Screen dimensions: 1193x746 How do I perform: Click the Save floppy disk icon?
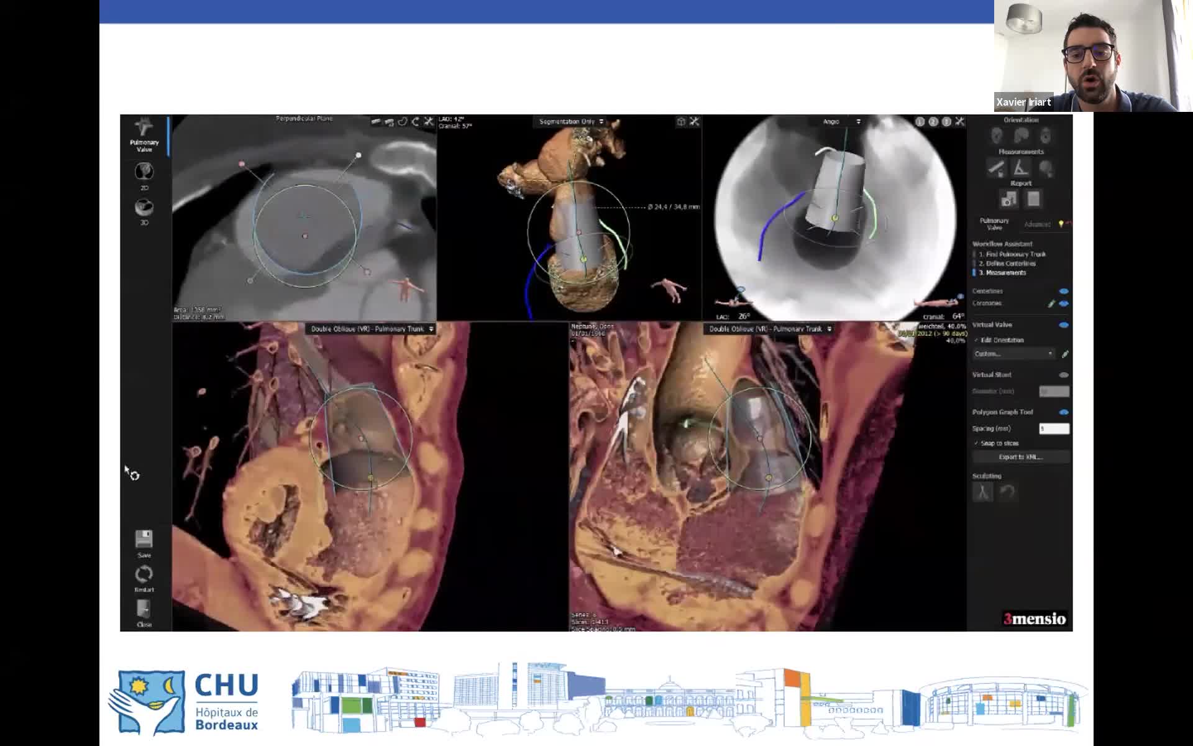(144, 540)
